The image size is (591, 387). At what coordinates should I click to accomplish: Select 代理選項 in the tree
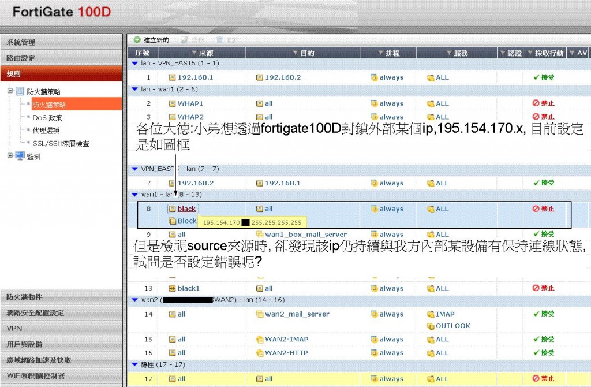click(x=46, y=131)
